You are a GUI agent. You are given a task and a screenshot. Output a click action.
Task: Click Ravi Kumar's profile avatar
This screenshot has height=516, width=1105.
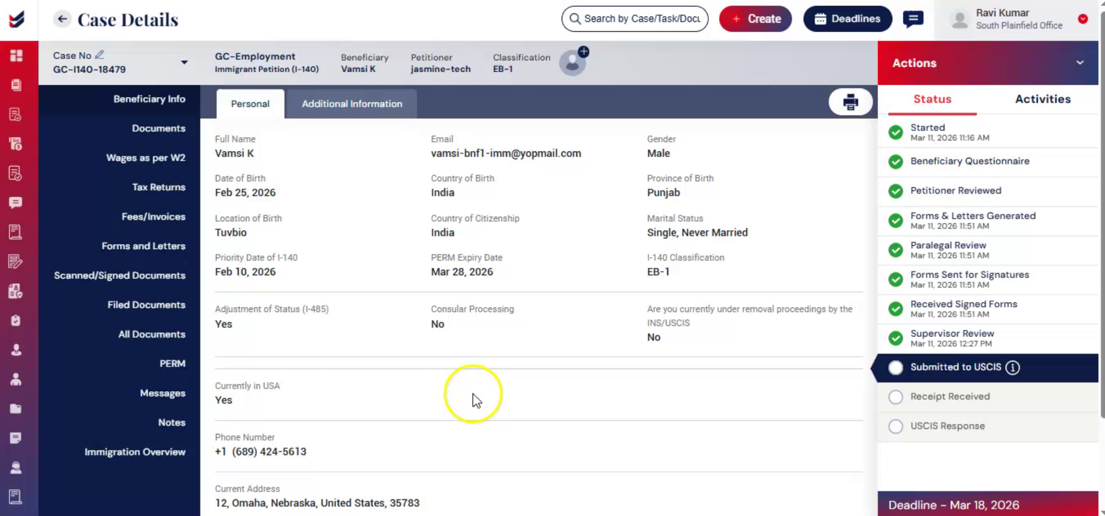pyautogui.click(x=960, y=20)
